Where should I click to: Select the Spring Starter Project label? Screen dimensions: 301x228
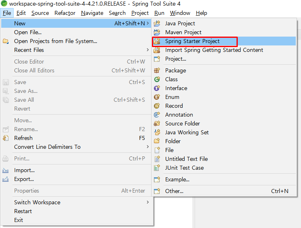coord(192,41)
